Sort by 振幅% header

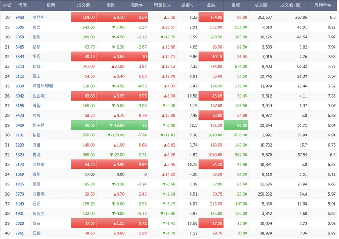(x=187, y=5)
